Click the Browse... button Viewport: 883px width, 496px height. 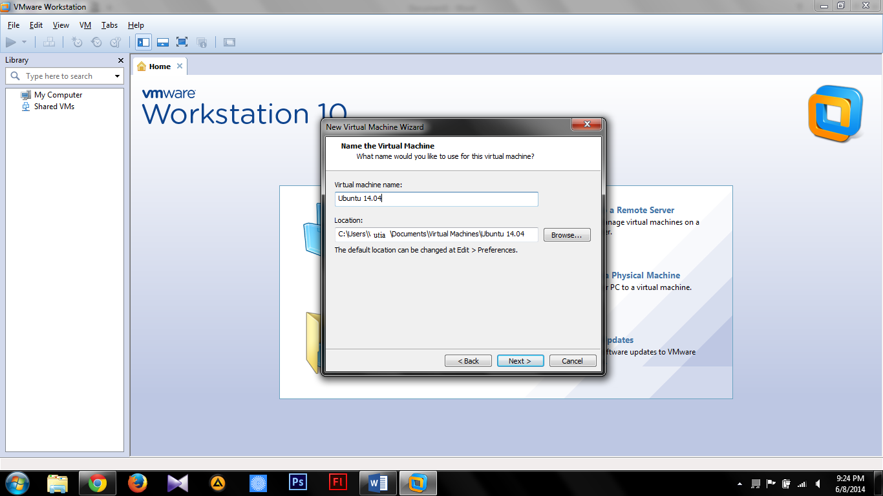(x=567, y=235)
